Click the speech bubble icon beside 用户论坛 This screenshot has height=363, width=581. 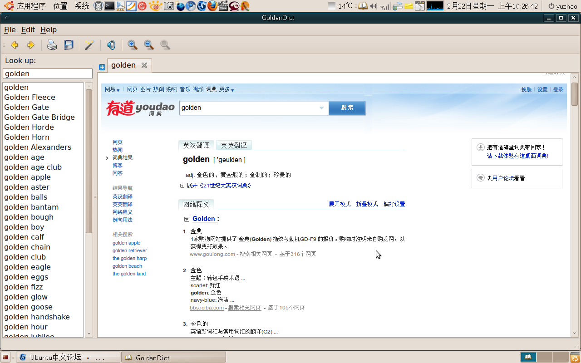(x=480, y=178)
